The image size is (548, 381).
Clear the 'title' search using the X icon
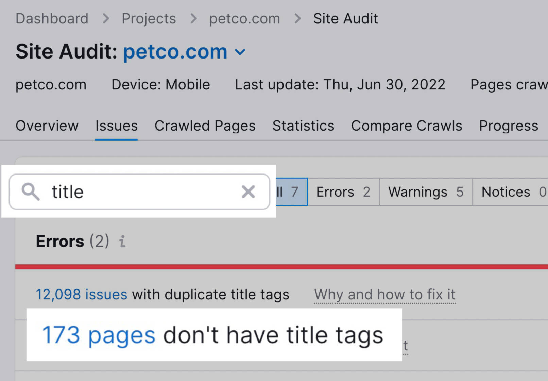click(x=249, y=192)
